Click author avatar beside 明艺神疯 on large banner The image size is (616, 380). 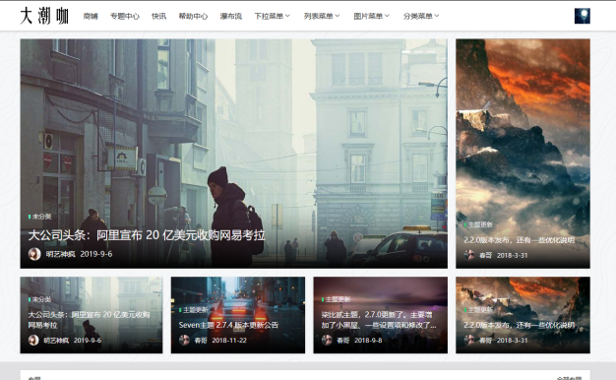coord(34,254)
